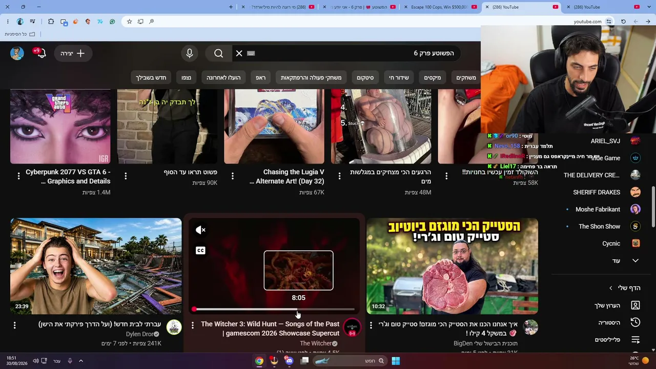Expand the הדף שלי section

(x=624, y=288)
